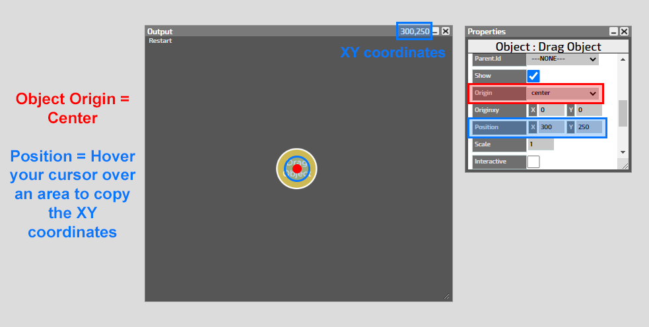This screenshot has width=649, height=327.
Task: Click the Position Y field showing 250
Action: (588, 127)
